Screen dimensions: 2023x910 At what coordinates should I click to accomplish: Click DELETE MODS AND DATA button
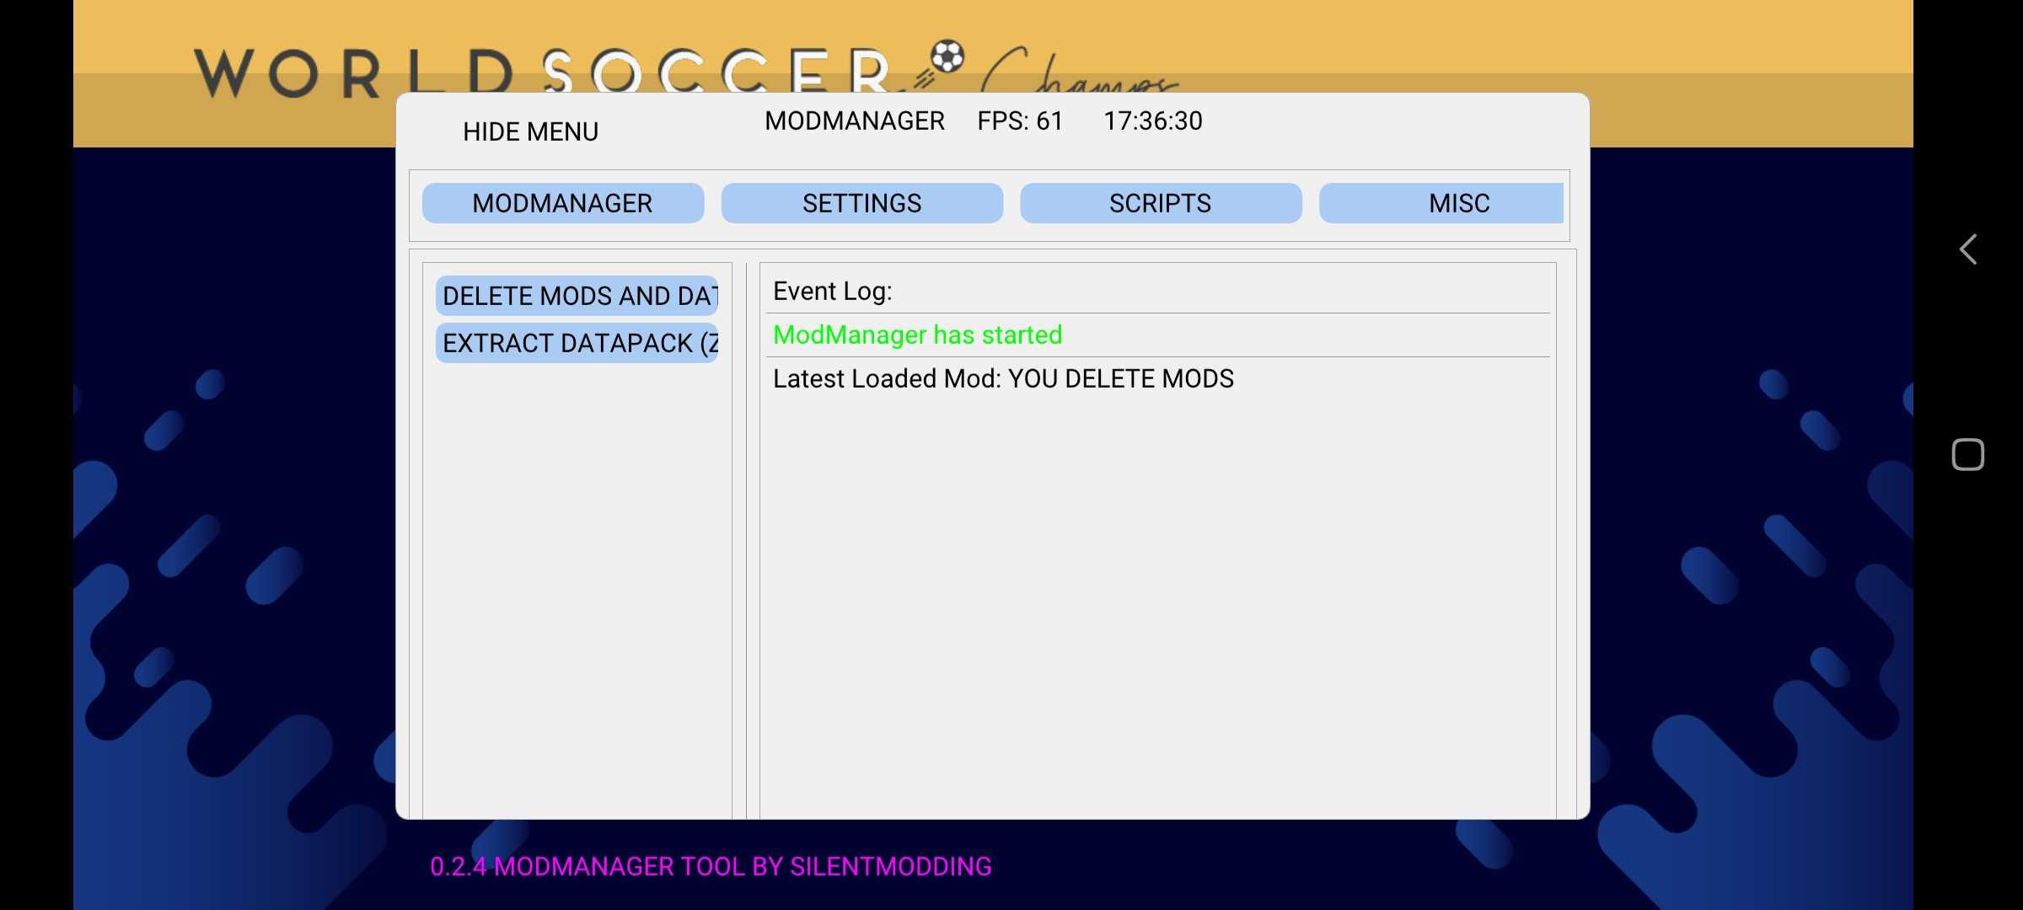click(577, 296)
